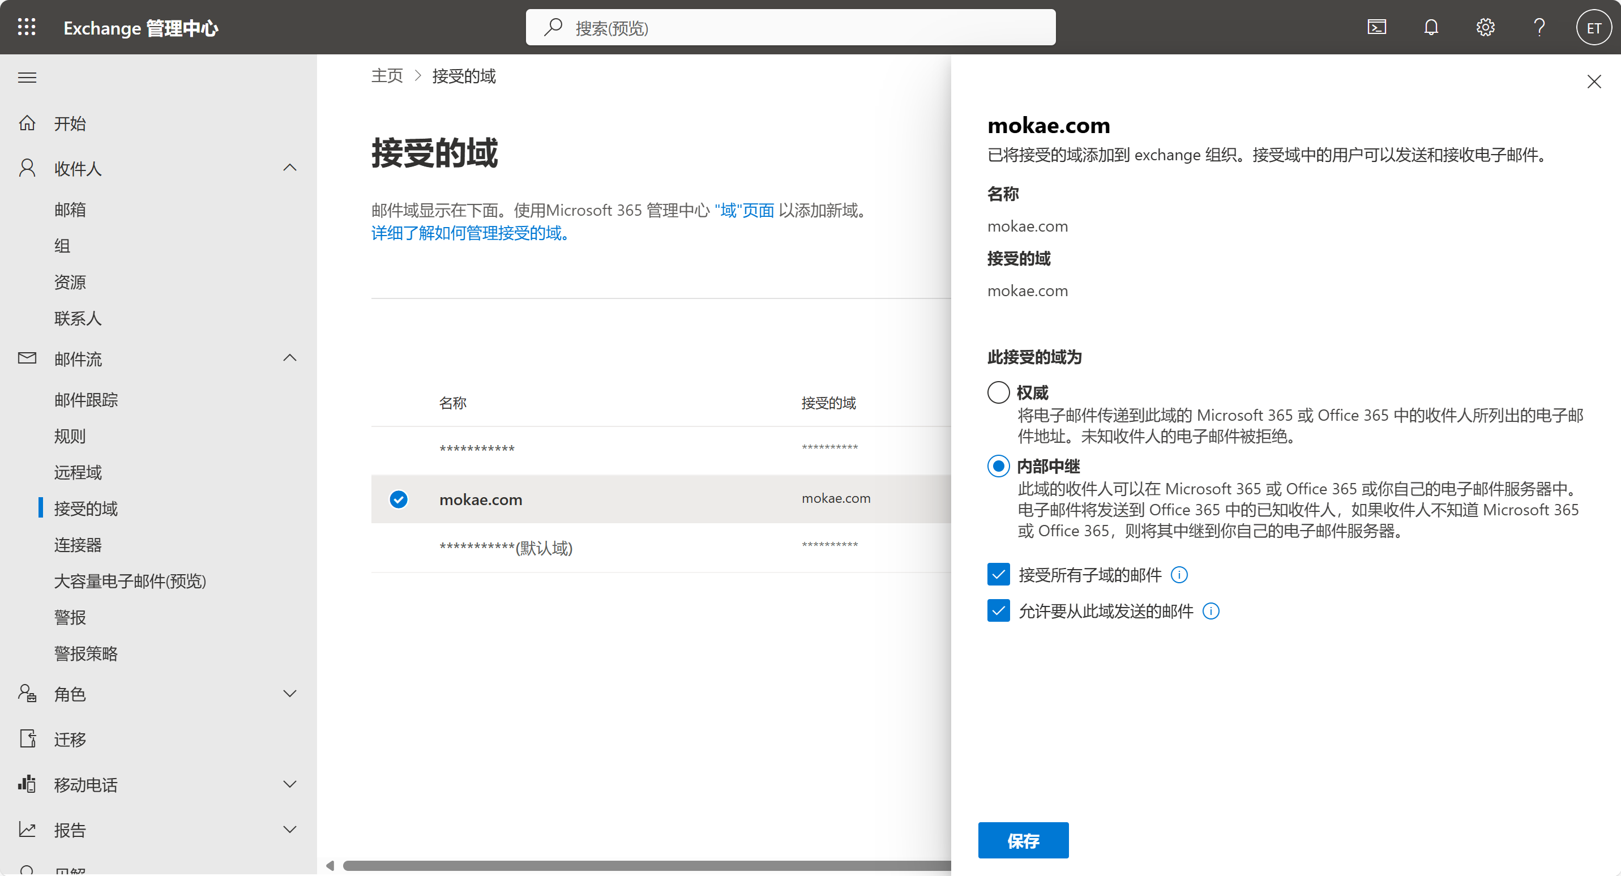Select the 权威 radio option
The image size is (1621, 876).
[998, 392]
